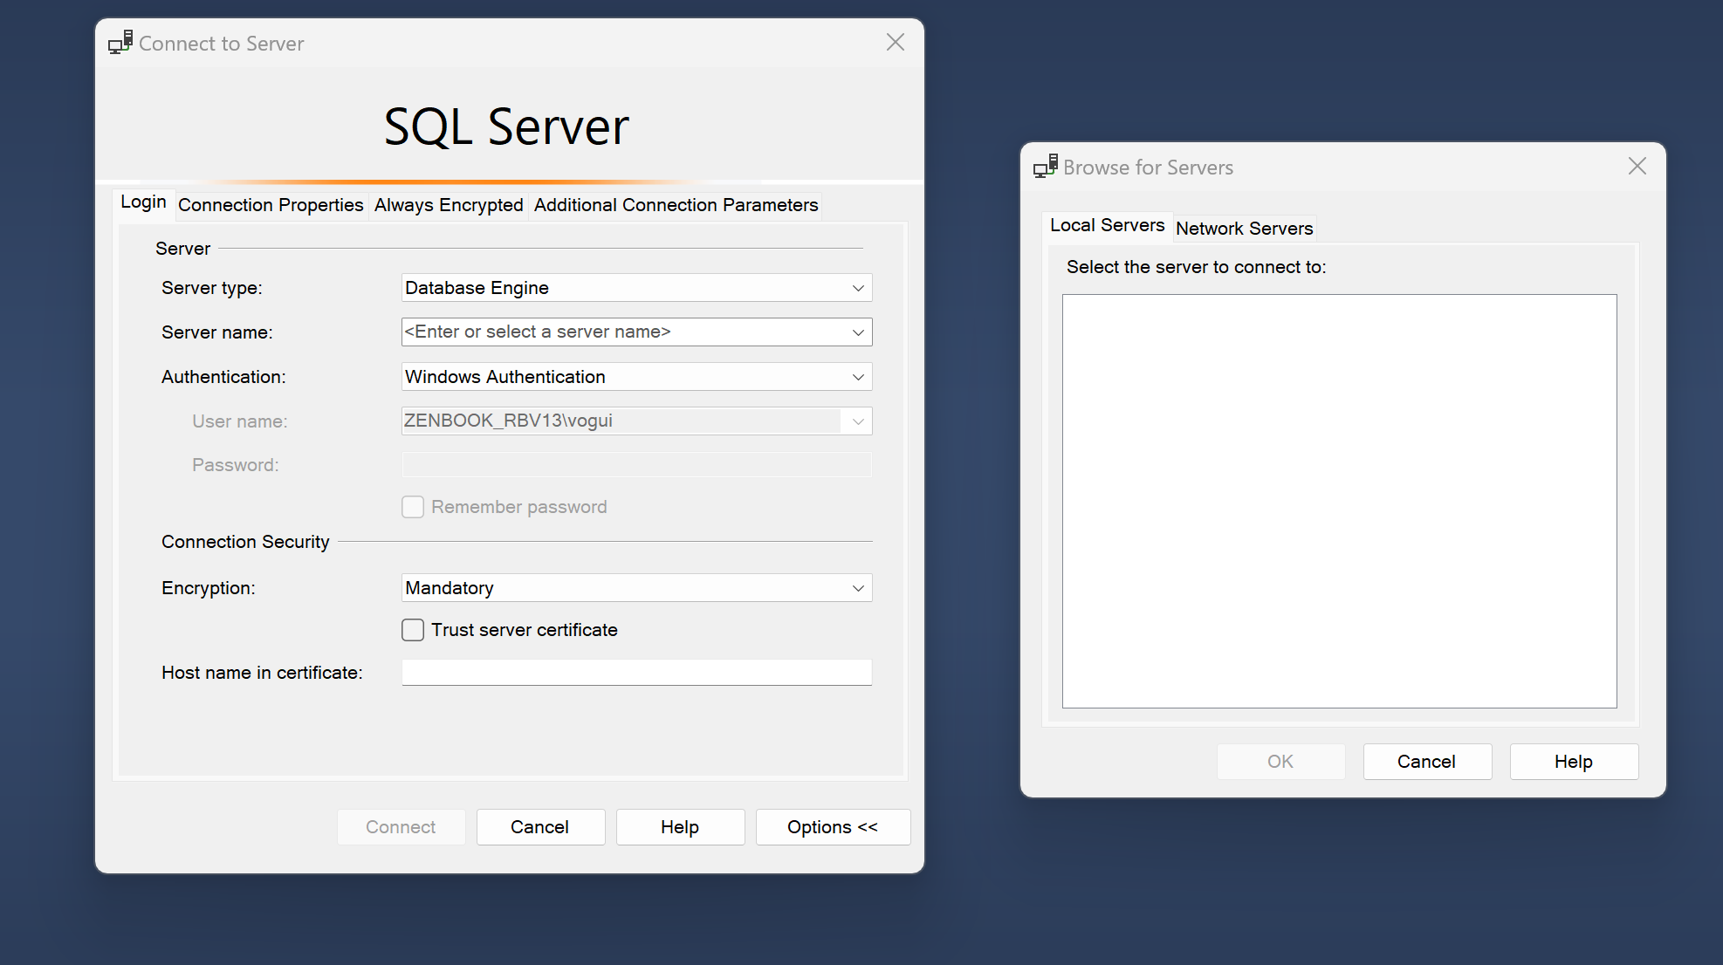This screenshot has width=1723, height=965.
Task: Open the Server name dropdown arrow
Action: (x=858, y=332)
